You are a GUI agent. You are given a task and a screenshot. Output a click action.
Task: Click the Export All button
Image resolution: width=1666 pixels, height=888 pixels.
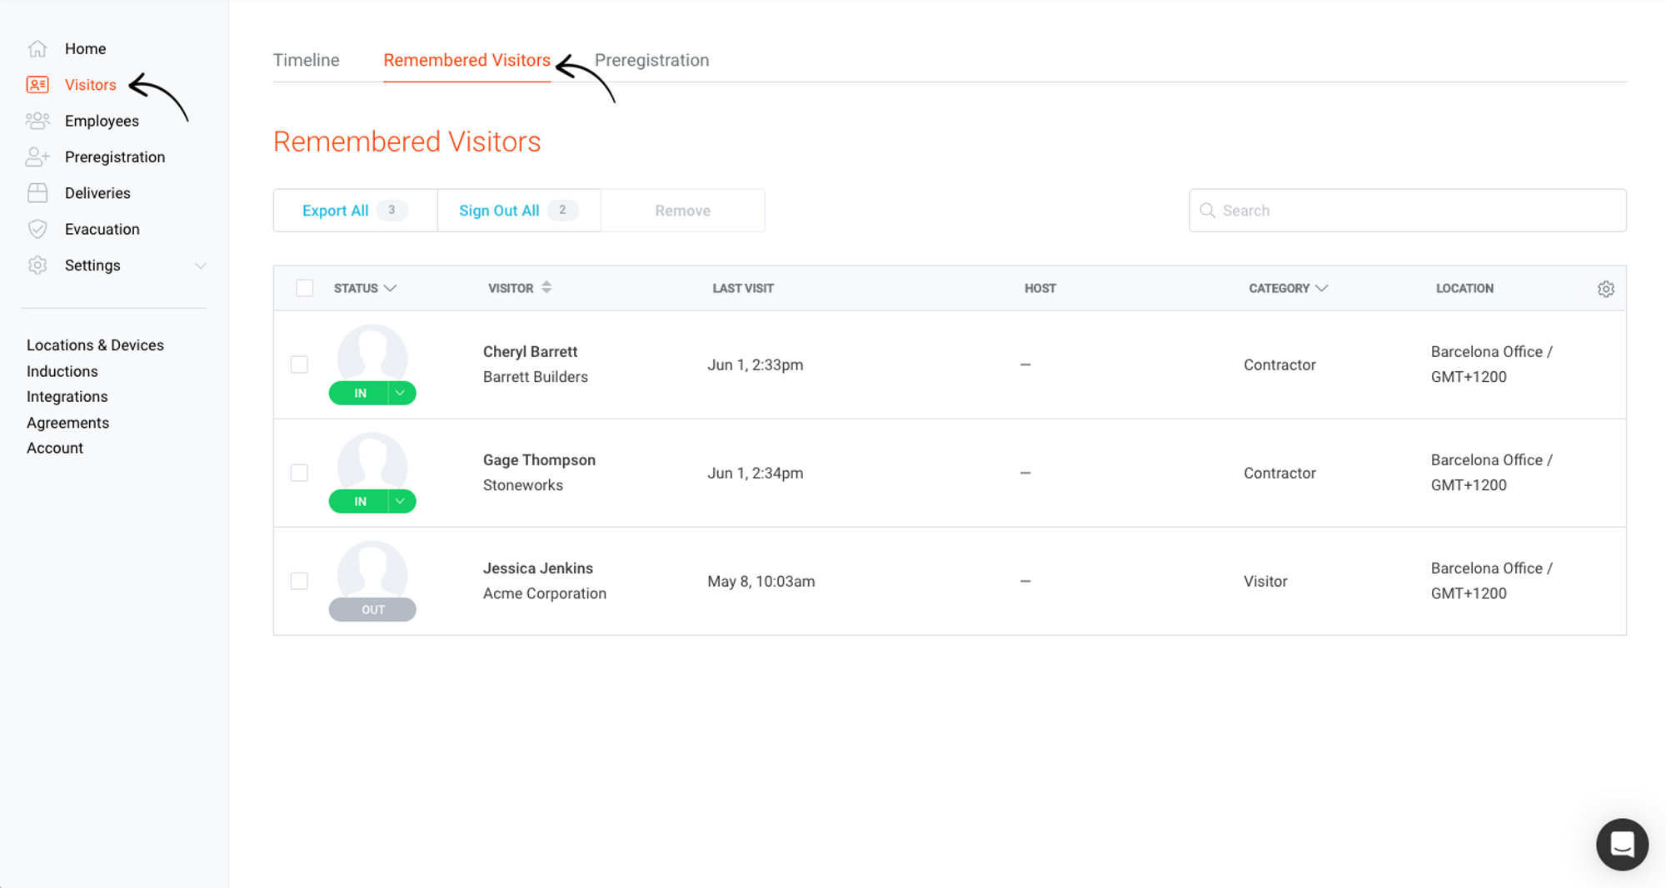pyautogui.click(x=336, y=211)
